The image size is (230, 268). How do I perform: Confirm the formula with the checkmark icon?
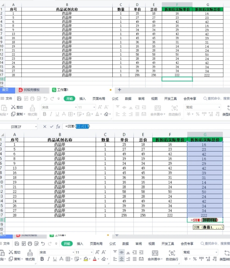pyautogui.click(x=51, y=126)
